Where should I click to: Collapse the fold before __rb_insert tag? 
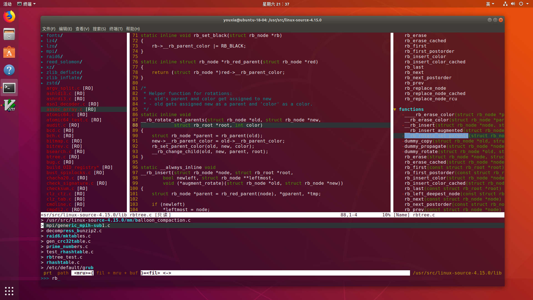403,125
